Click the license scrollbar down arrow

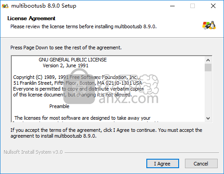(x=208, y=118)
